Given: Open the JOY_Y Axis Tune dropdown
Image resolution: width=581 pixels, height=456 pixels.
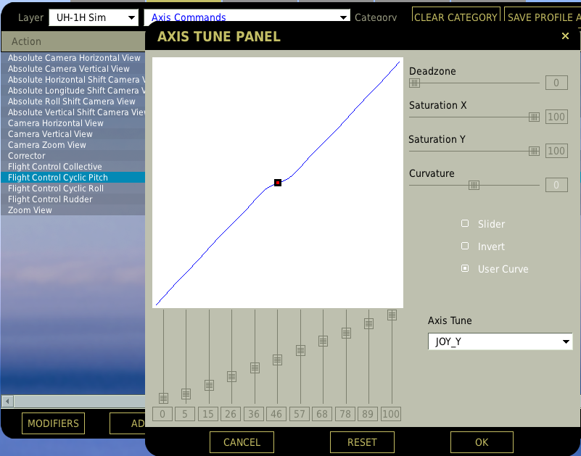Looking at the screenshot, I should click(500, 341).
